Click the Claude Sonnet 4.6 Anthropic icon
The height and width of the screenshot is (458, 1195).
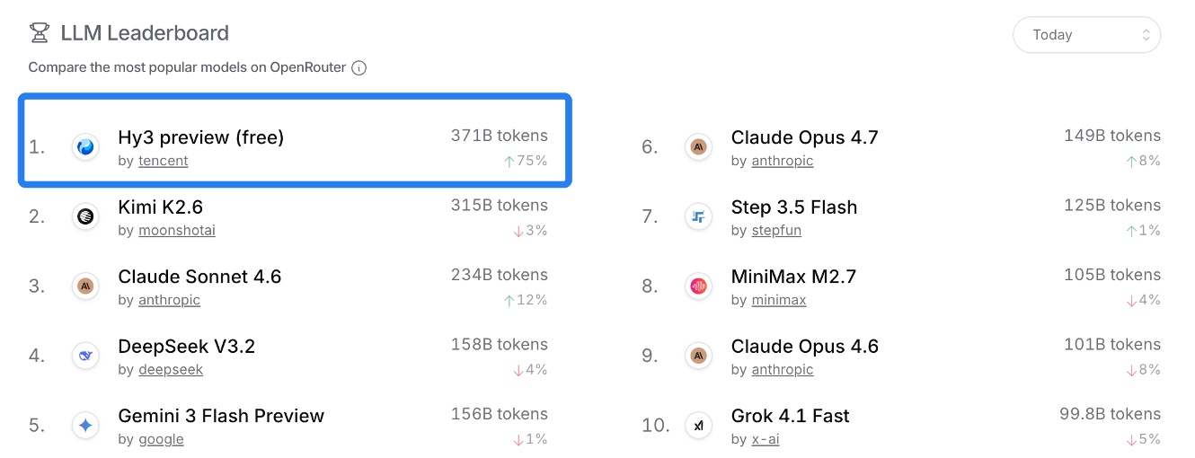coord(85,286)
